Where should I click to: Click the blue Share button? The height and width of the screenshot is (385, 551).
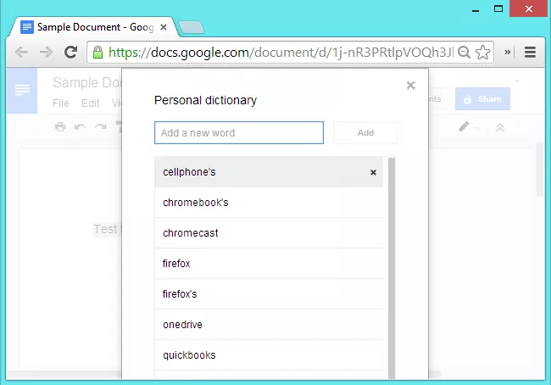tap(482, 99)
